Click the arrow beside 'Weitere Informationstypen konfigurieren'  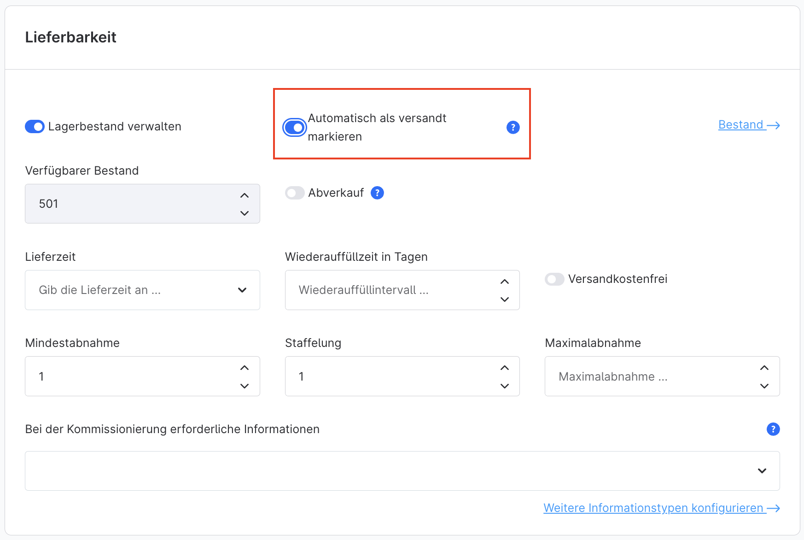pos(775,508)
